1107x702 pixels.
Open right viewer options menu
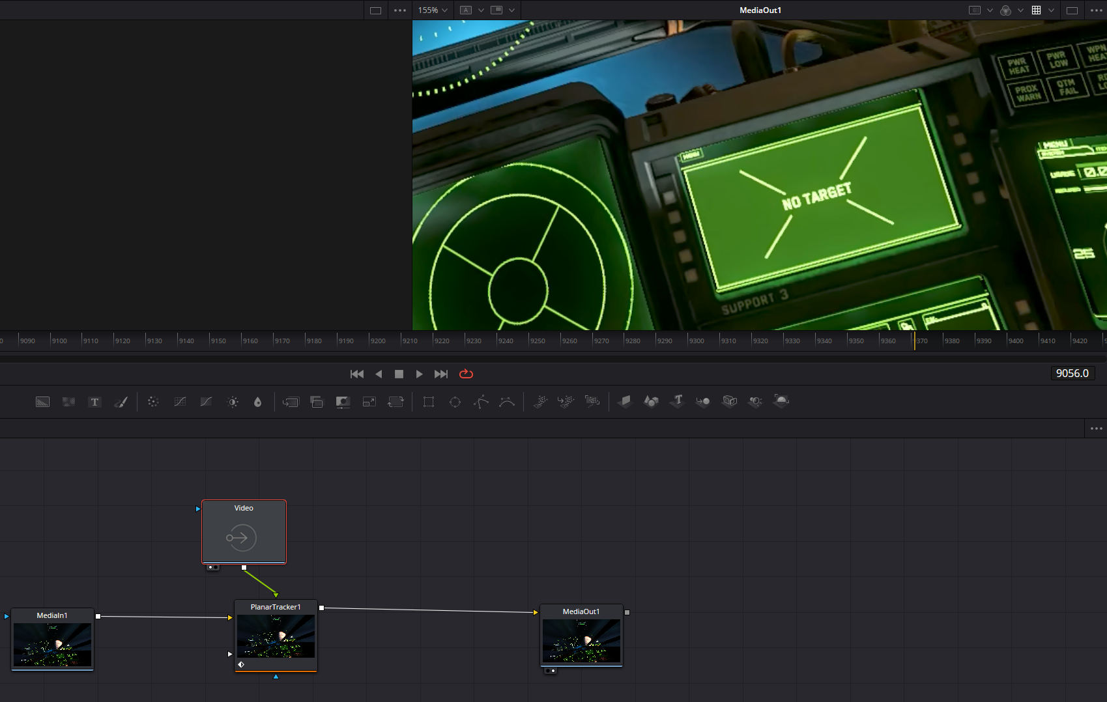tap(1097, 10)
